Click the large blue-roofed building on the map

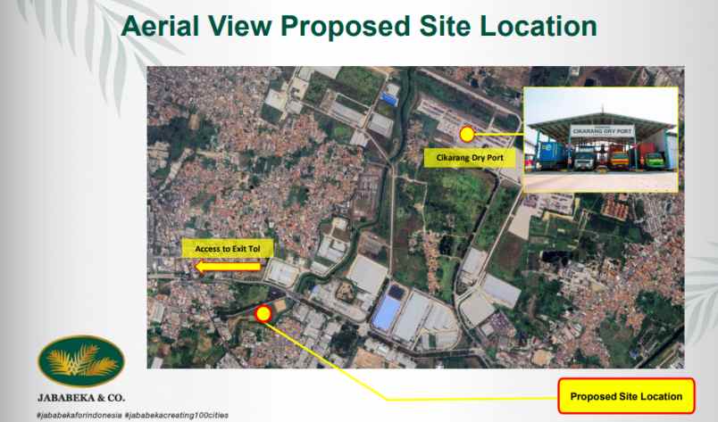[386, 312]
